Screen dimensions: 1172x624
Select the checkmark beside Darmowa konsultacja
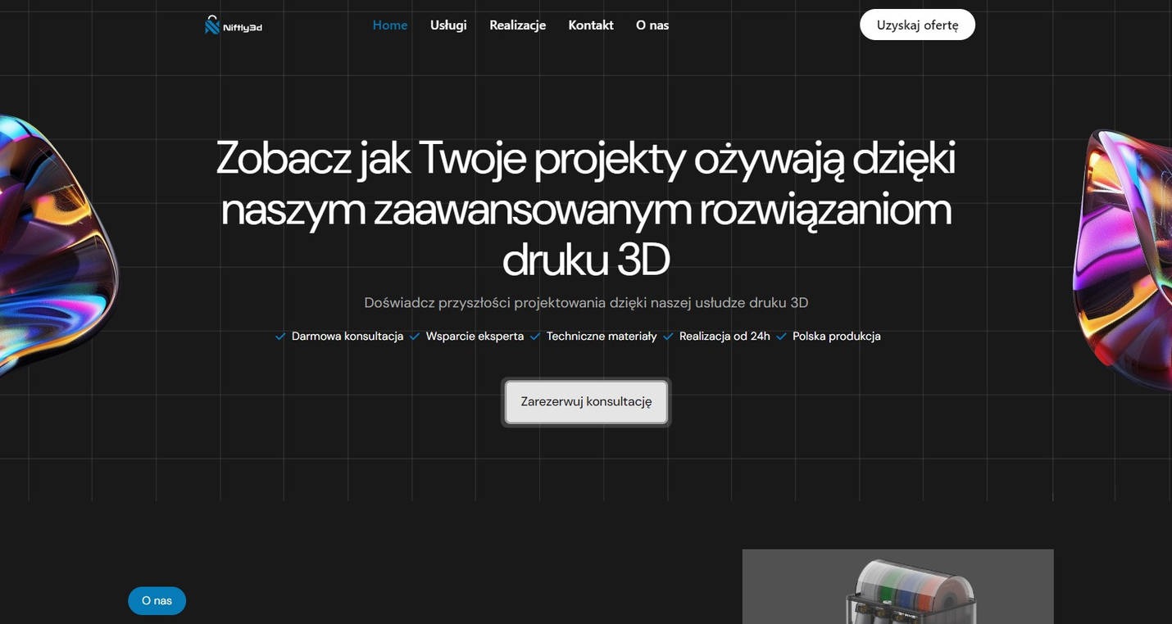point(277,334)
